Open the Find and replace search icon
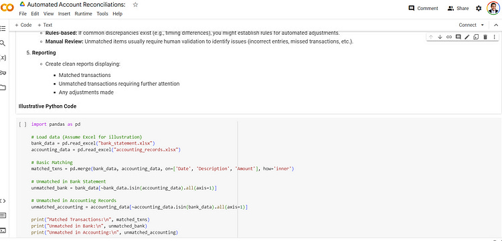This screenshot has height=241, width=502. (x=3, y=44)
